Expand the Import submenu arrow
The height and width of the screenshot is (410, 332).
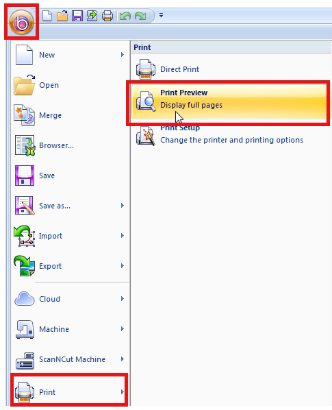[123, 236]
